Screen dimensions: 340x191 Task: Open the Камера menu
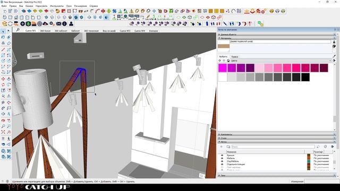[29, 6]
